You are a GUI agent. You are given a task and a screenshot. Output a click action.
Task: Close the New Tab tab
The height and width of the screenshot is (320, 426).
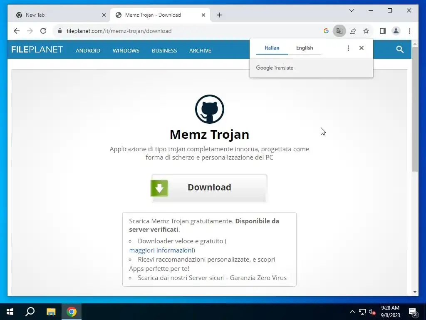pos(104,15)
